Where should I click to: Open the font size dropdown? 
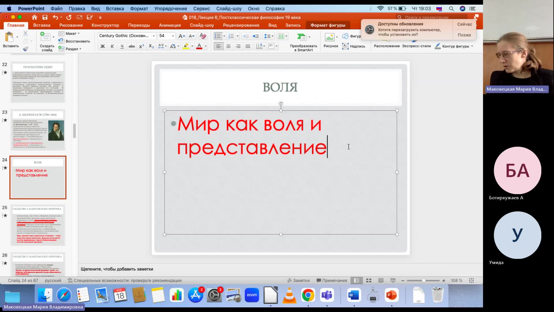[x=173, y=36]
